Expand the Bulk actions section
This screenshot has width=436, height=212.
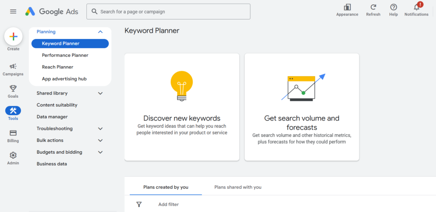click(x=100, y=140)
